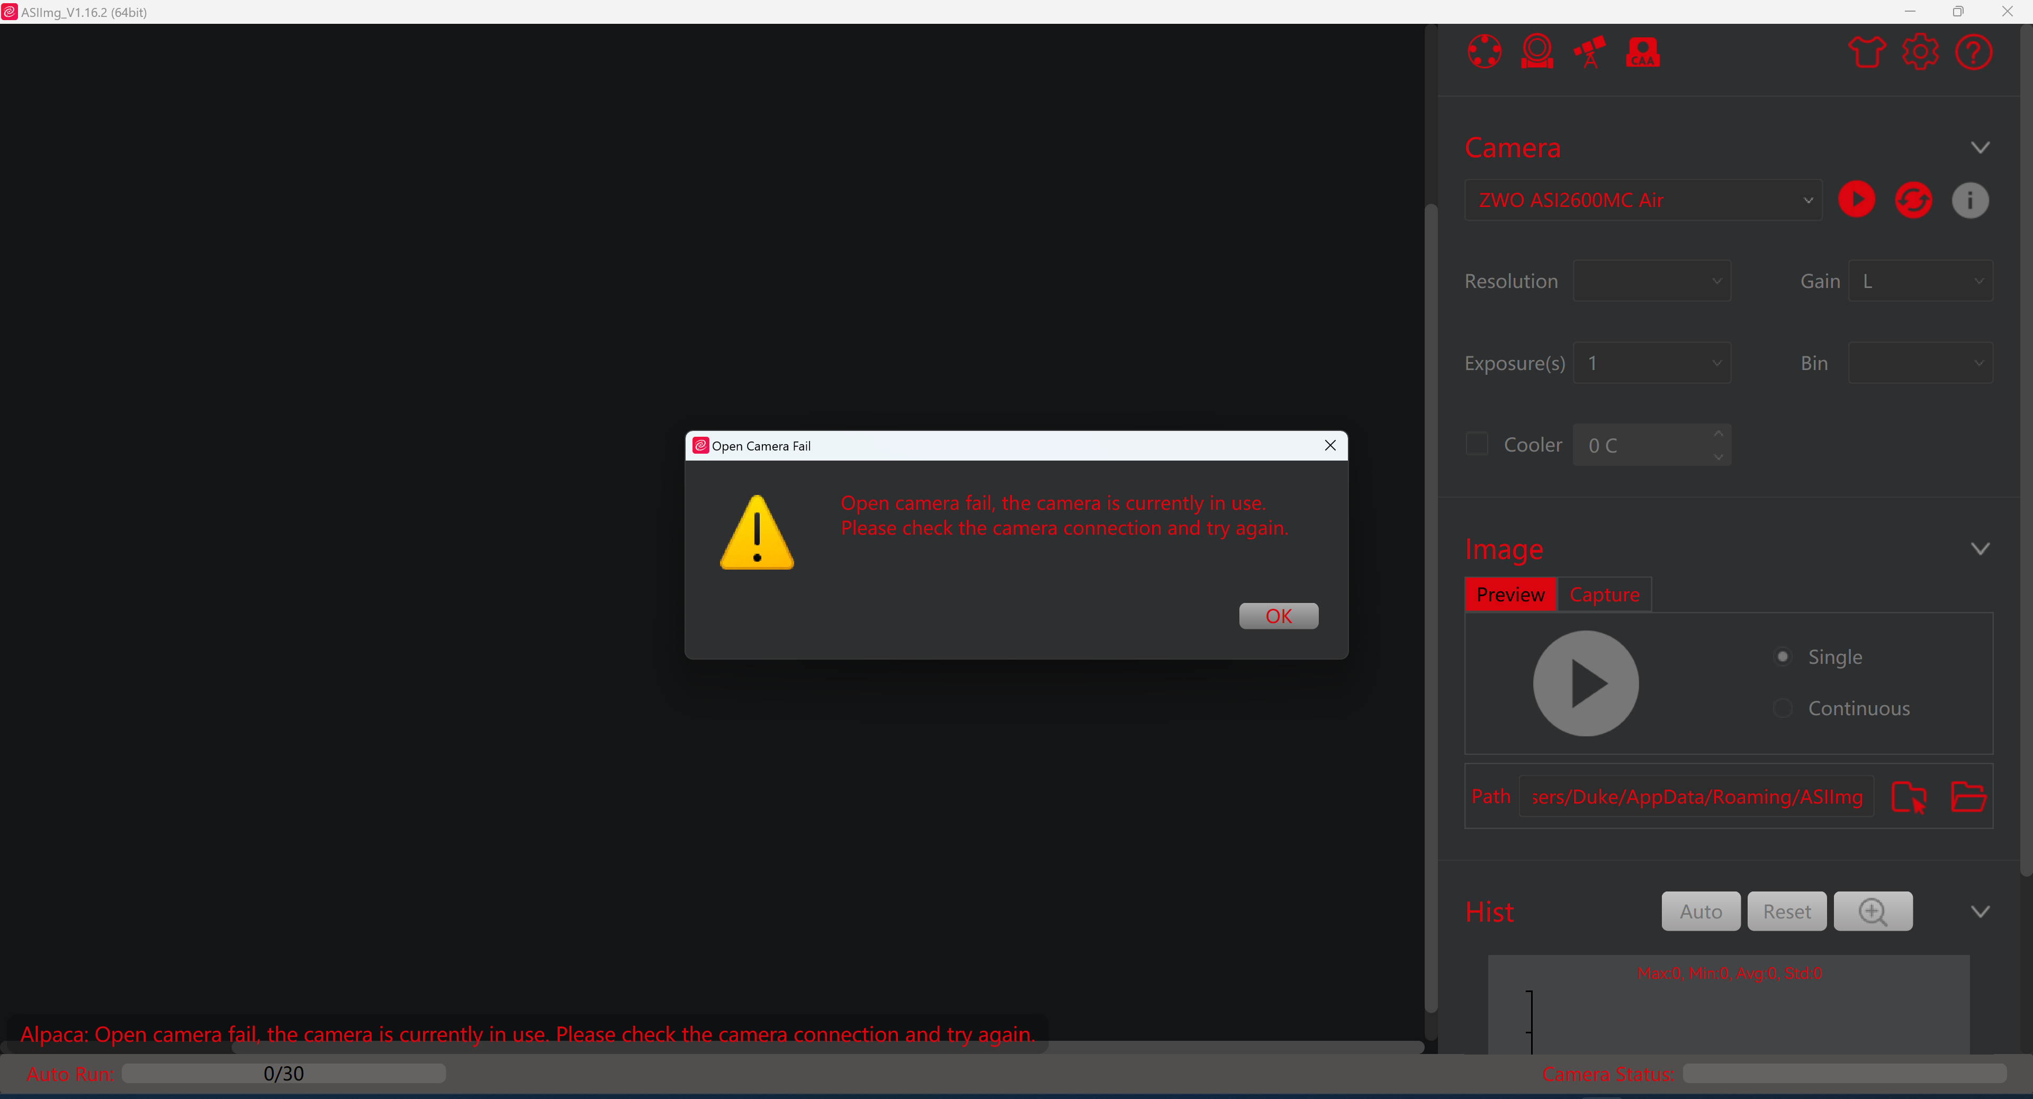2033x1099 pixels.
Task: Open the telescope mount icon
Action: coord(1589,52)
